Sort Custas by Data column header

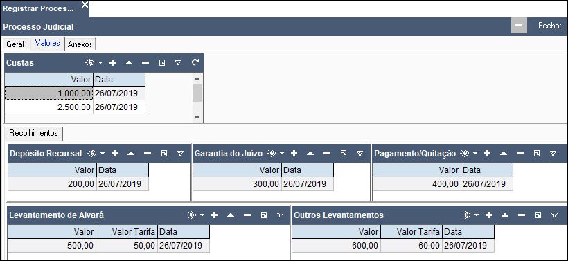click(x=119, y=80)
